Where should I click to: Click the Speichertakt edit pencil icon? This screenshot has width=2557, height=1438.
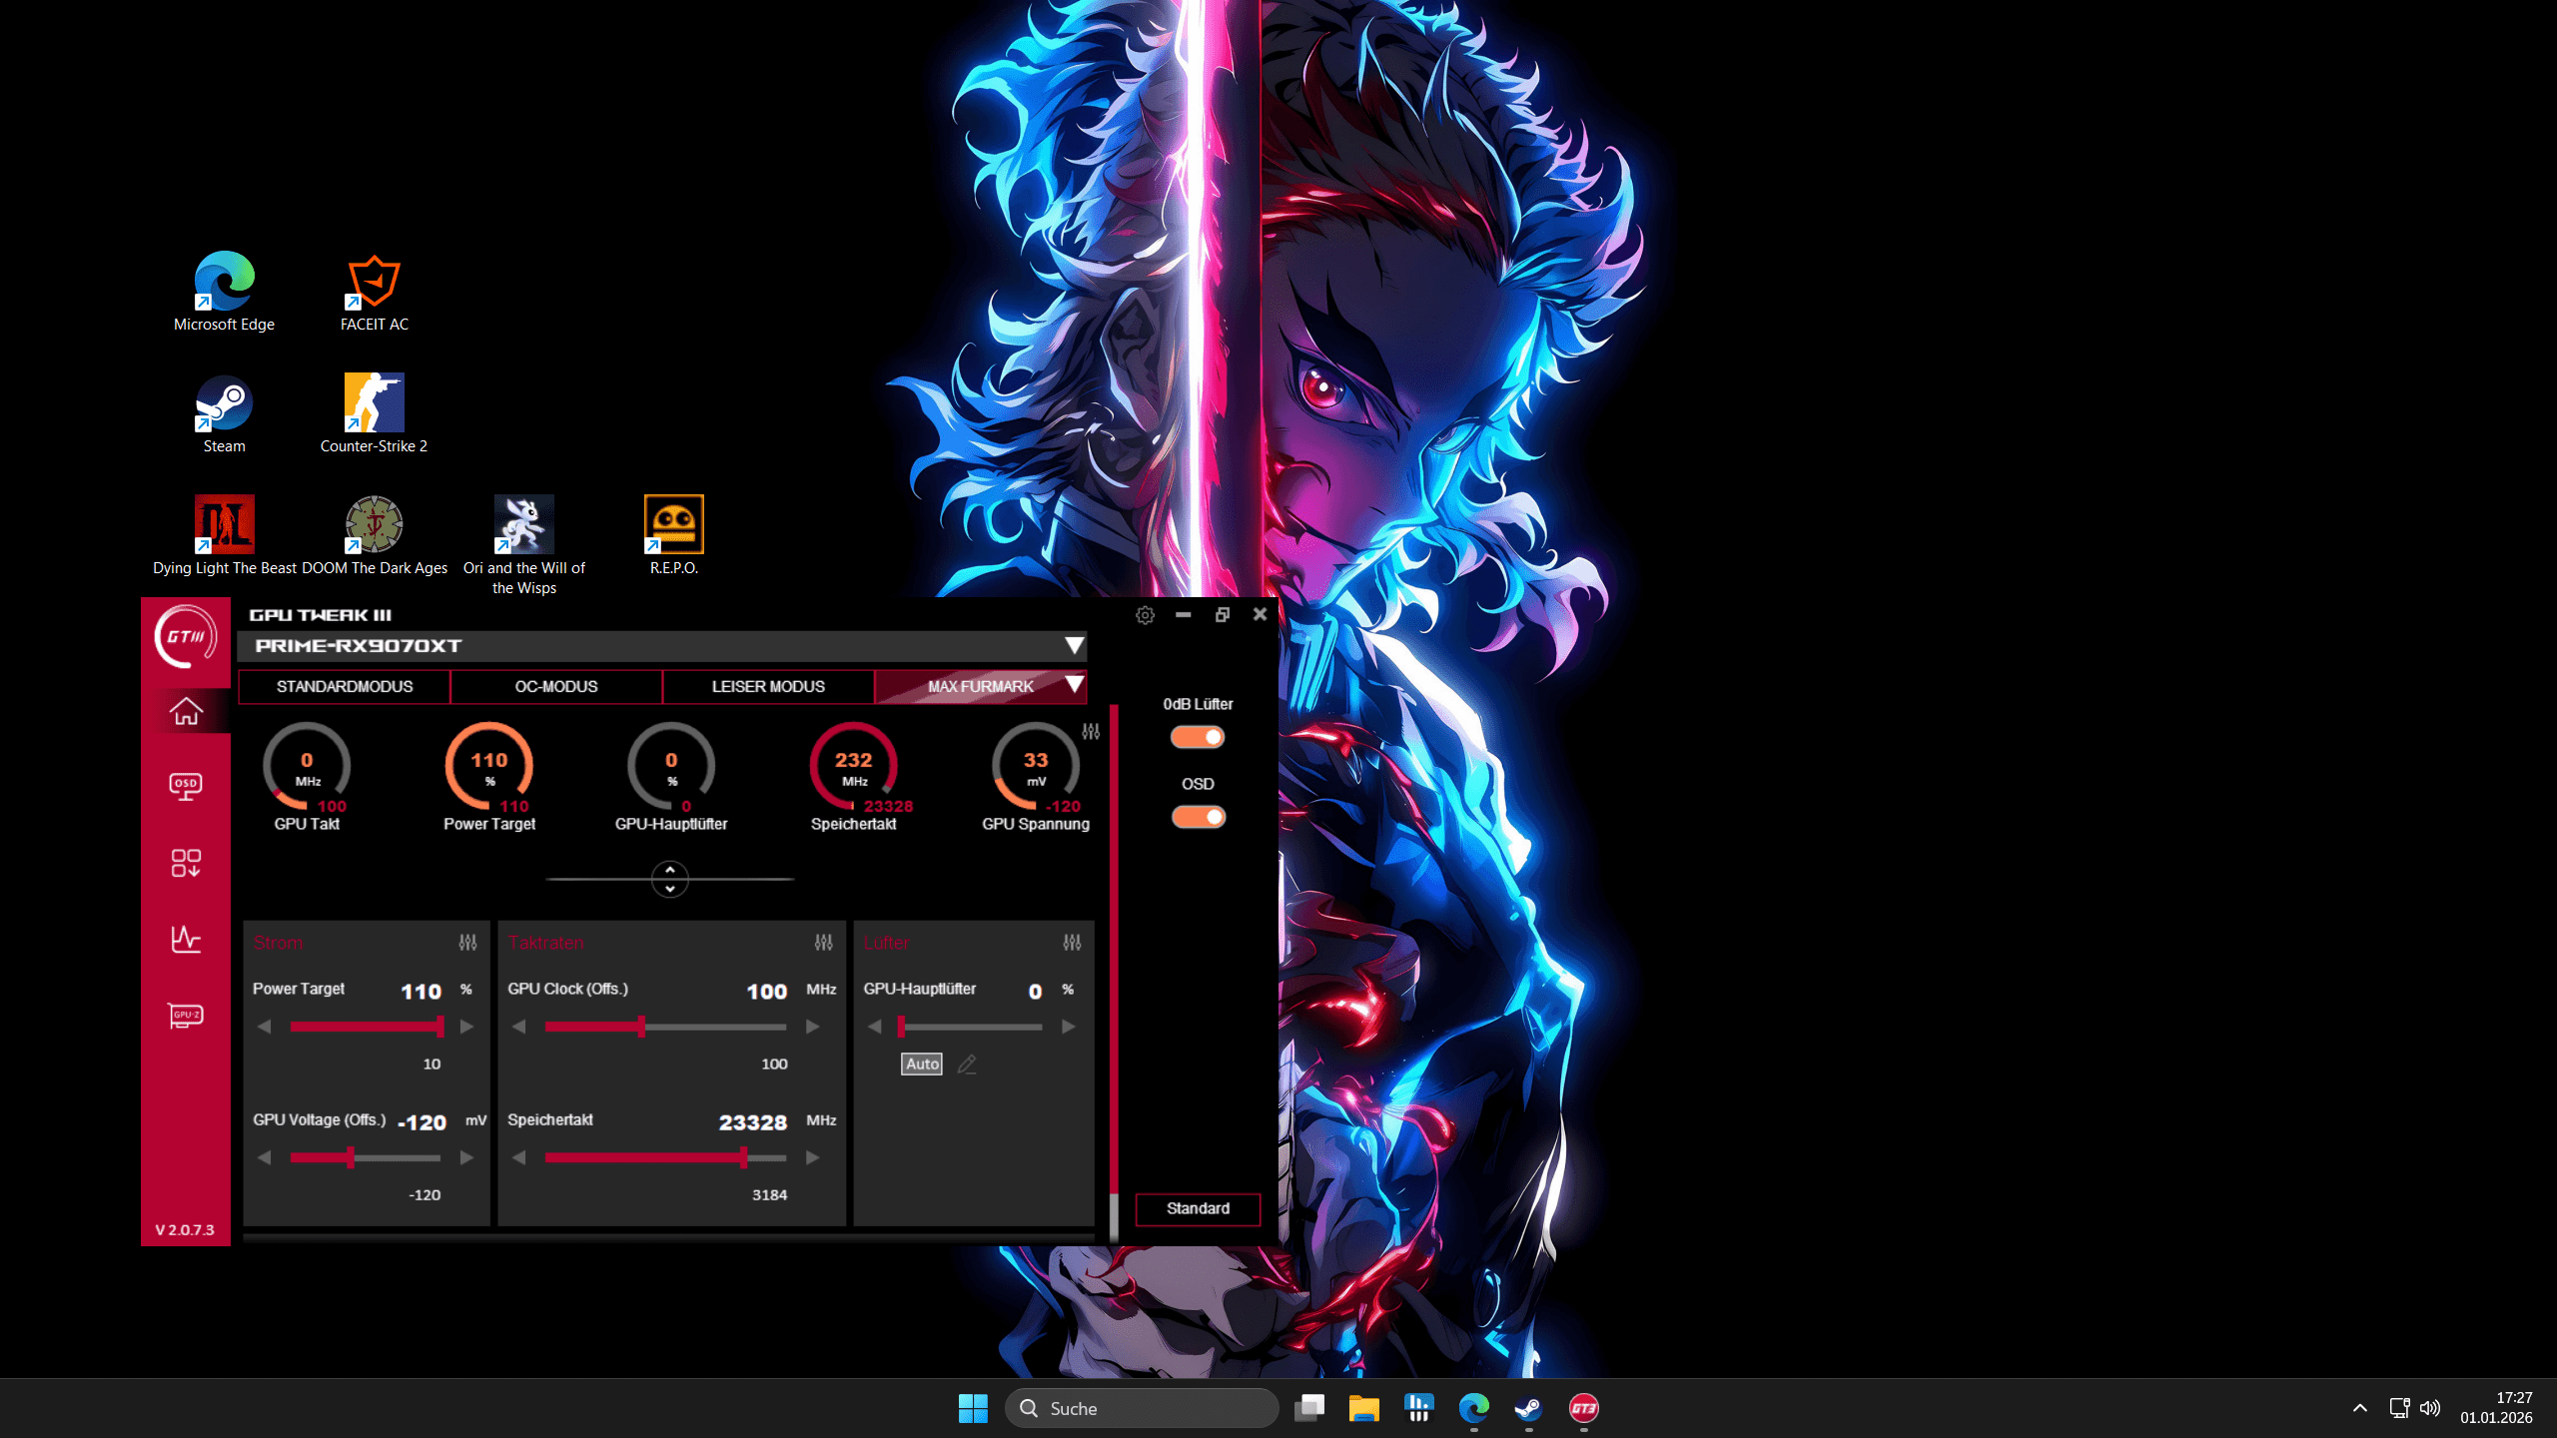click(x=966, y=1064)
